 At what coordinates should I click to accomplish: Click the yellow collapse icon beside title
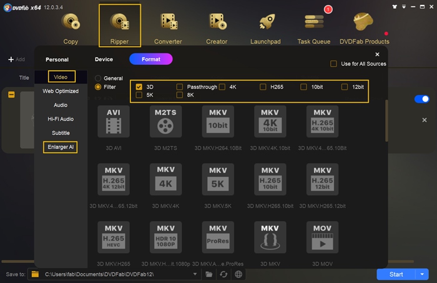11,95
